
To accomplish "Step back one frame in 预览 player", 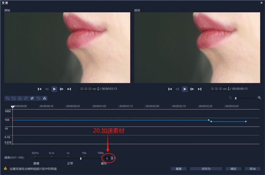I will click(177, 89).
